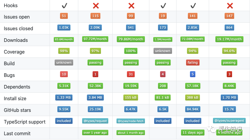Click the 155 kB install size badge
The height and width of the screenshot is (140, 250).
coord(131,98)
